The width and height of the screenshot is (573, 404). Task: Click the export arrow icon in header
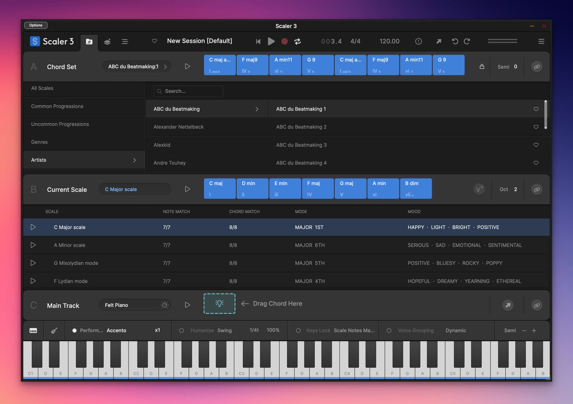tap(439, 41)
